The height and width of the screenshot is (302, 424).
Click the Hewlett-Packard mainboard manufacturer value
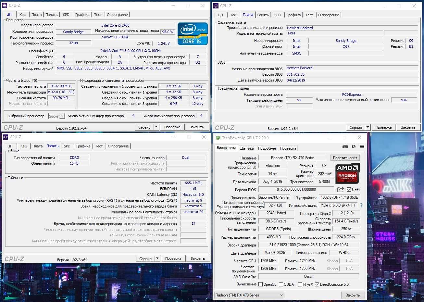pyautogui.click(x=352, y=28)
